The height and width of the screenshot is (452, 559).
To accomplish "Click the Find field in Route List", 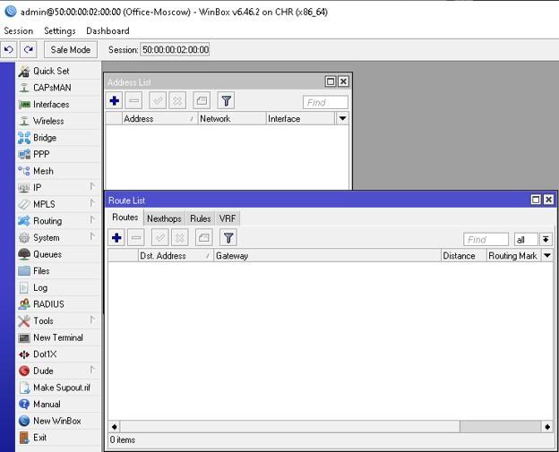I will coord(486,240).
